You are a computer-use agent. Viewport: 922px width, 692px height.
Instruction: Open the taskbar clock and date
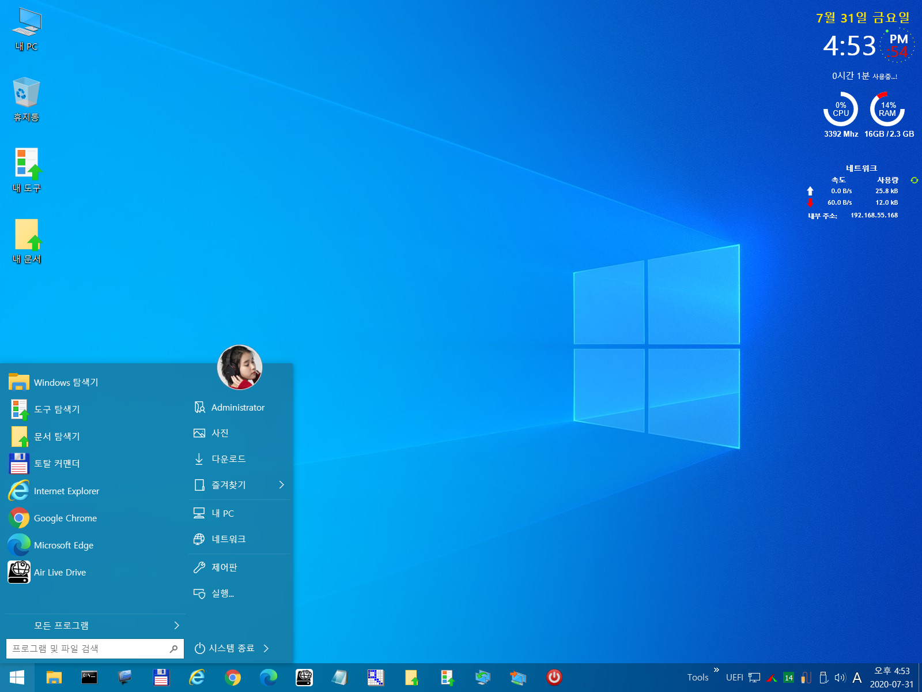point(891,678)
